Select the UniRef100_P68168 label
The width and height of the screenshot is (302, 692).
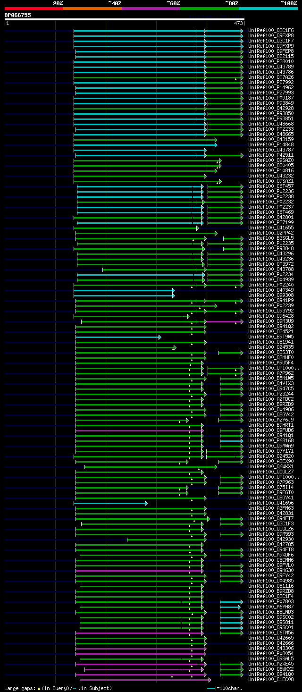click(271, 440)
